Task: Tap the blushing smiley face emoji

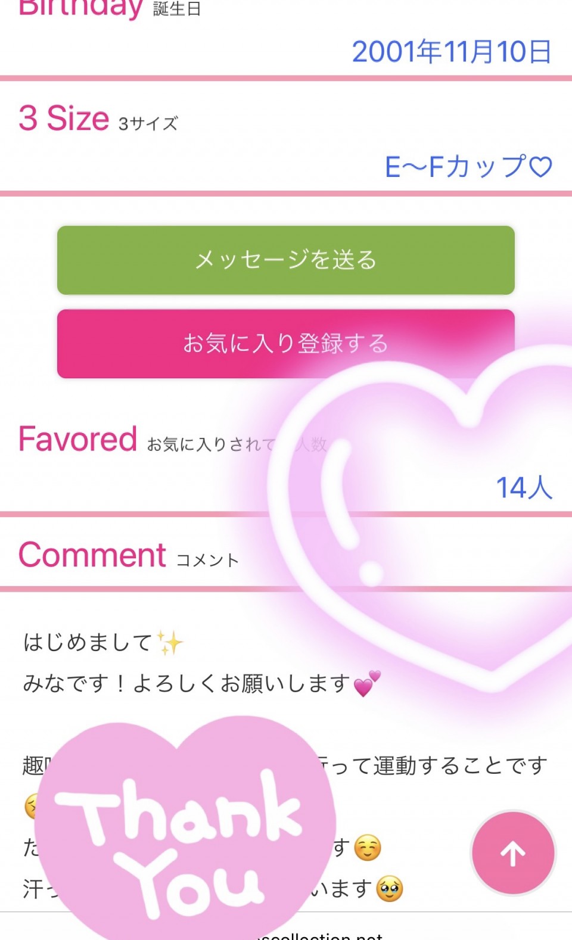Action: [368, 848]
